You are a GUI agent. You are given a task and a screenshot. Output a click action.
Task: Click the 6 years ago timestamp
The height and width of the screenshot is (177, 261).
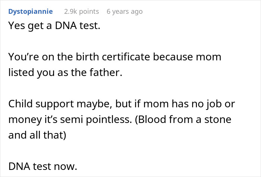click(x=125, y=12)
